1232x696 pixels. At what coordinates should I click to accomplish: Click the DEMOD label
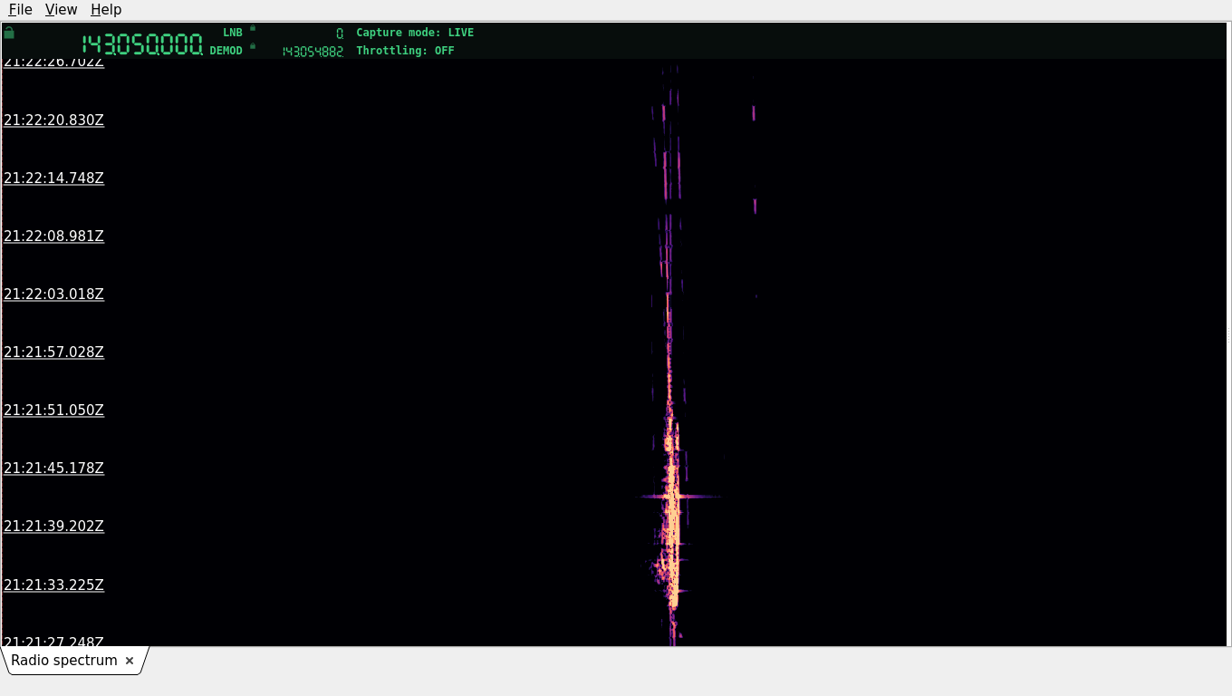(x=226, y=51)
